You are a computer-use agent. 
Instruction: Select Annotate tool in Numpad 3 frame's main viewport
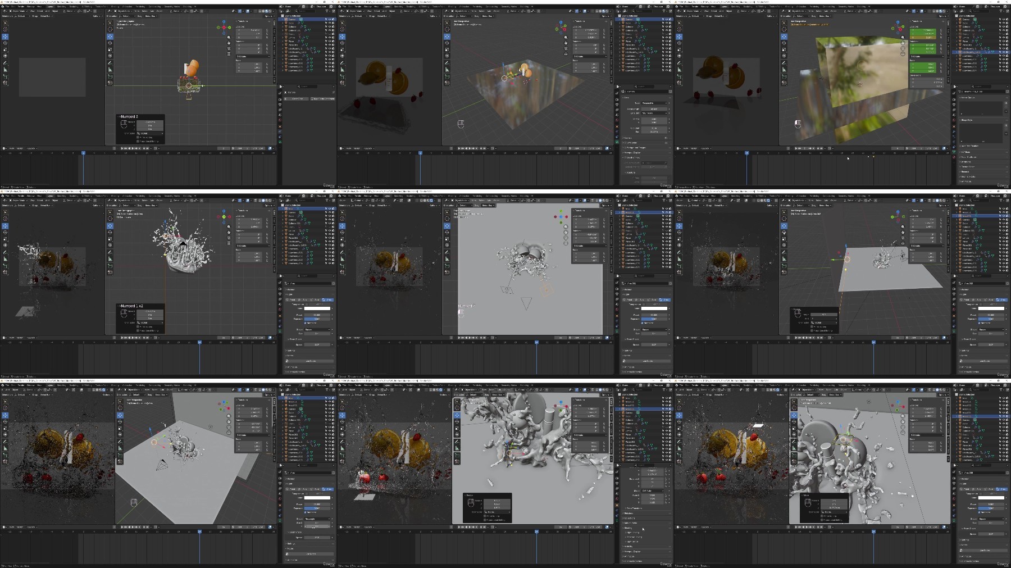tap(111, 63)
